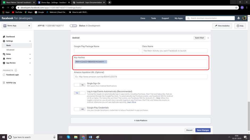Remove the key hash tag with x
250x140 pixels.
click(105, 62)
